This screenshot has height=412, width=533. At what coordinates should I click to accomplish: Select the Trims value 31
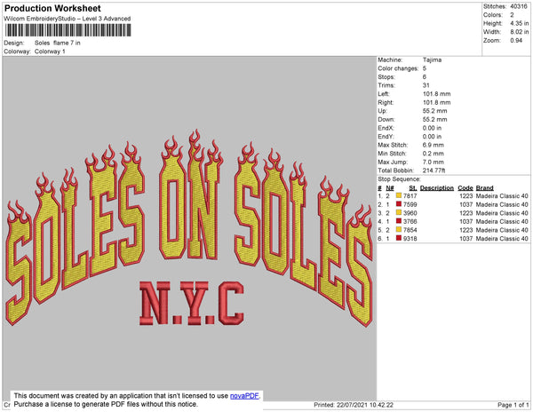426,85
